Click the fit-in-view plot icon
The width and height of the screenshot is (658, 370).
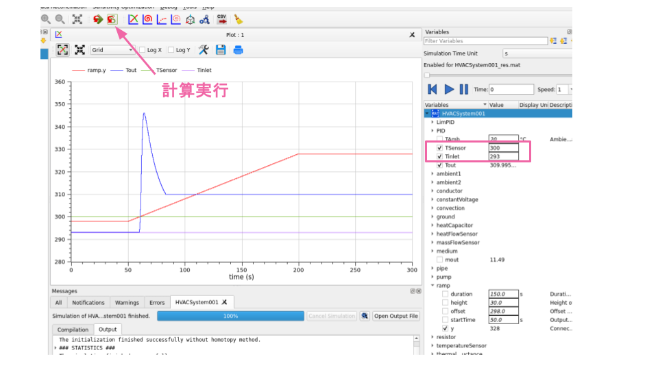click(80, 50)
